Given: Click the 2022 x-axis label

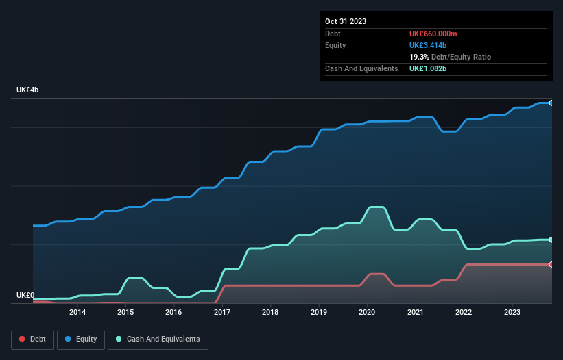Looking at the screenshot, I should pos(464,312).
